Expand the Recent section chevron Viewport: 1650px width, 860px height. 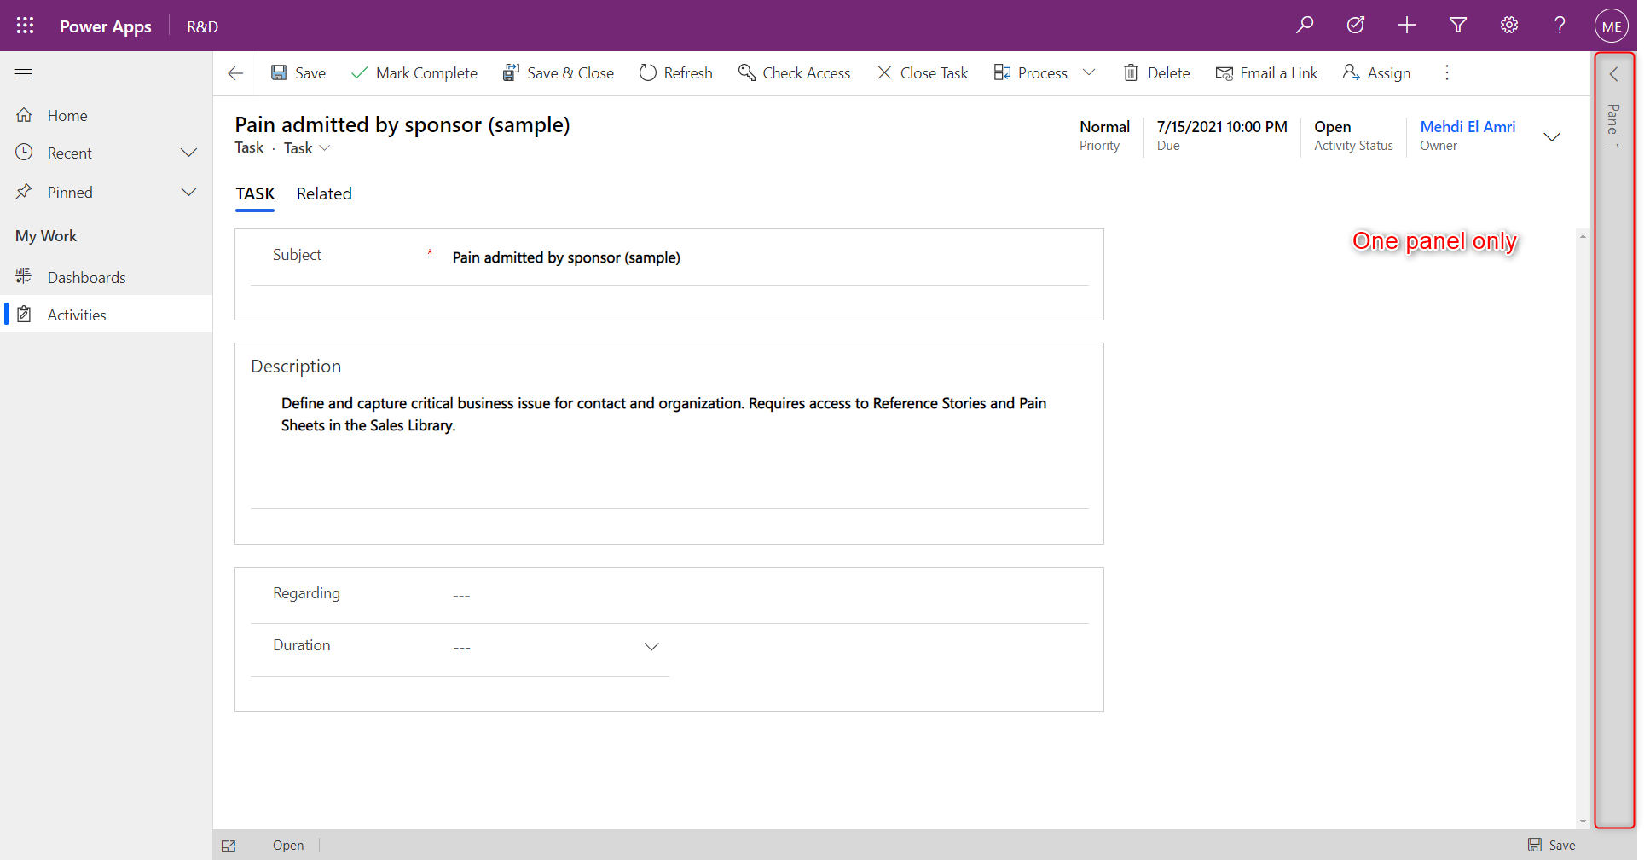point(188,153)
